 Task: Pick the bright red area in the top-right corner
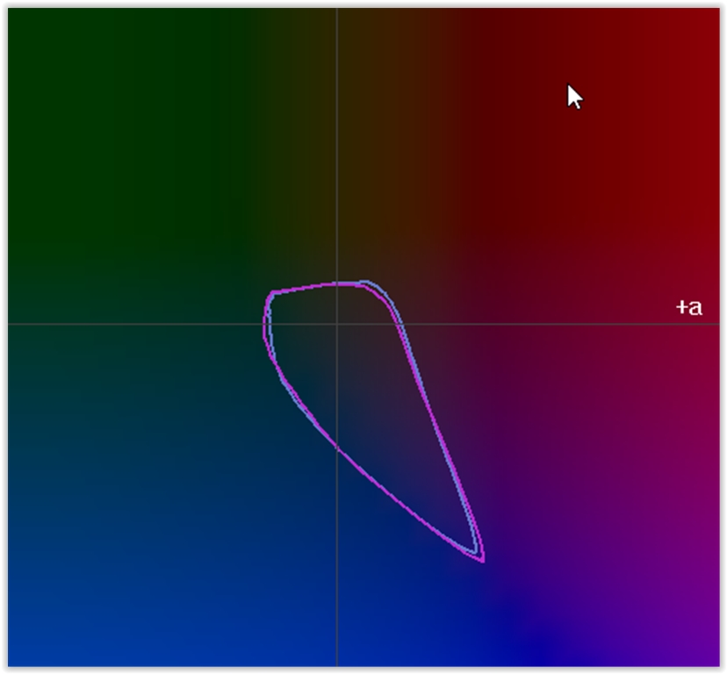[694, 35]
